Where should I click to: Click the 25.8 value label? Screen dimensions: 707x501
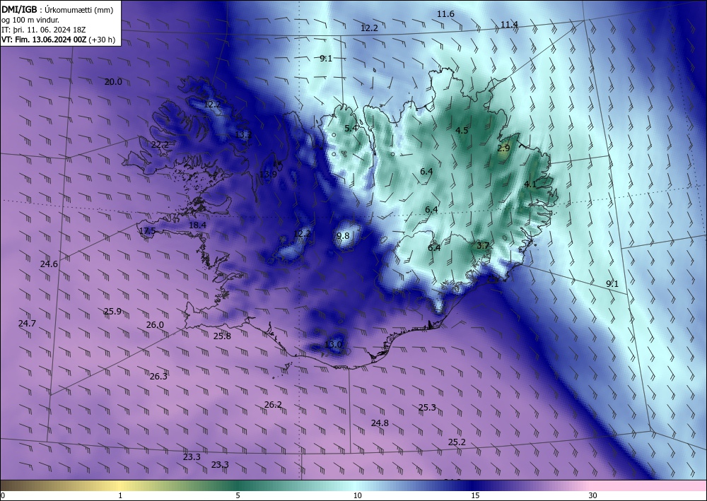[x=222, y=336]
